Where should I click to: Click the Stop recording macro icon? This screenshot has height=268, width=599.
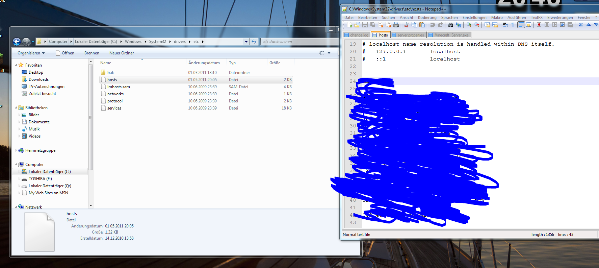coord(547,25)
